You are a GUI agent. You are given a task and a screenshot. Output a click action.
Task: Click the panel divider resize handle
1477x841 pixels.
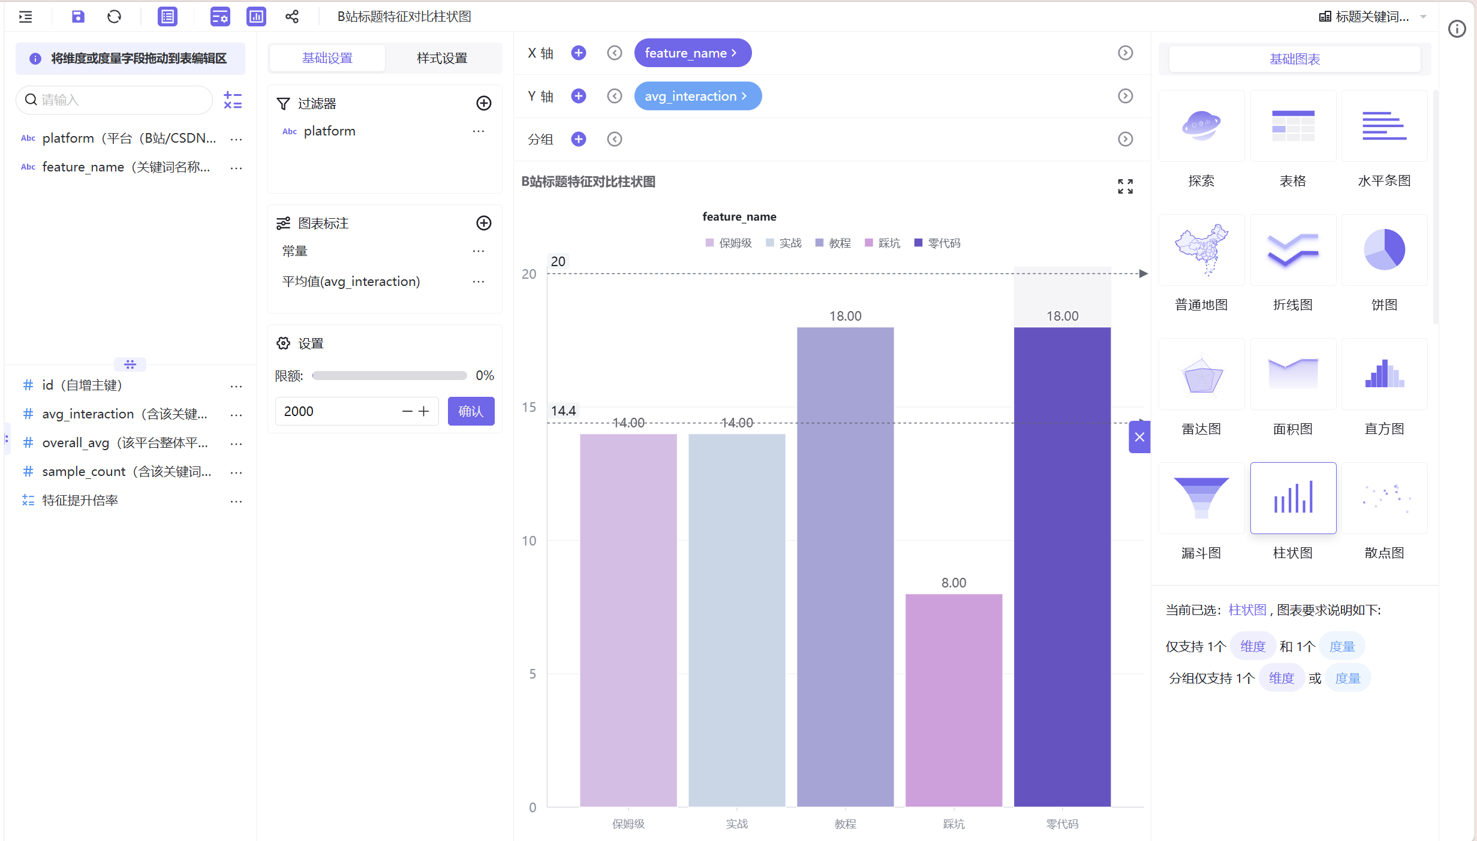tap(130, 364)
